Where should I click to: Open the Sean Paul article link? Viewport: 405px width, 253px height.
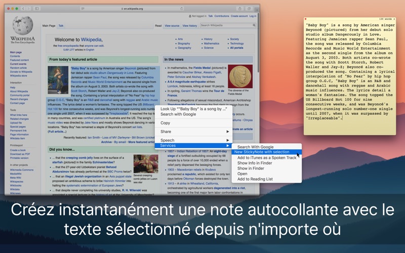100,77
